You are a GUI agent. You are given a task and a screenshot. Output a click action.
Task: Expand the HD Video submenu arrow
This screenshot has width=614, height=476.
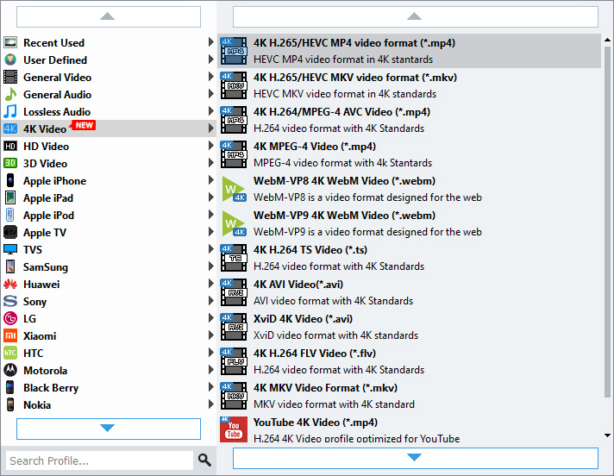pyautogui.click(x=210, y=145)
